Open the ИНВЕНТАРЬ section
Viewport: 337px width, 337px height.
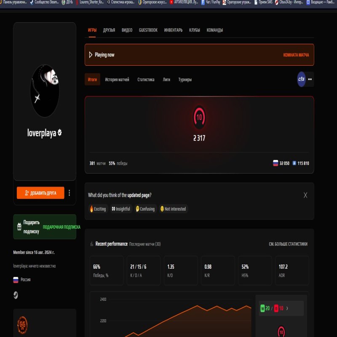(x=174, y=30)
